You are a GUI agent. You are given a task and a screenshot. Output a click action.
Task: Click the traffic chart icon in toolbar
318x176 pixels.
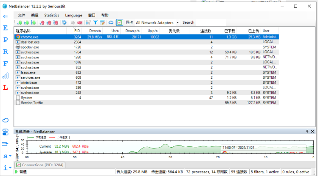(120, 22)
